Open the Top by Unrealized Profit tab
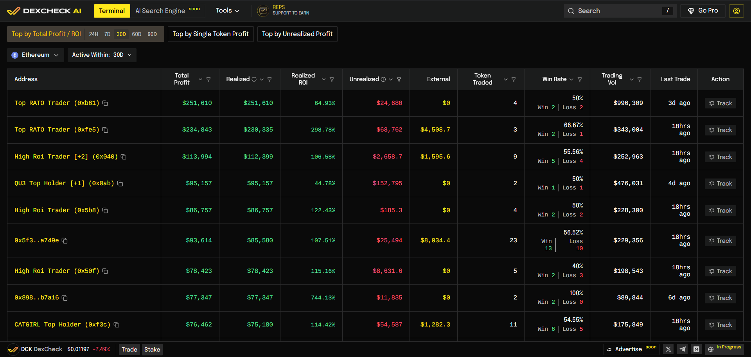 pyautogui.click(x=297, y=34)
